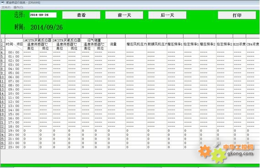Viewport: 260px width, 168px height.
Task: Click the 给定频率1 column header
Action: 191,44
